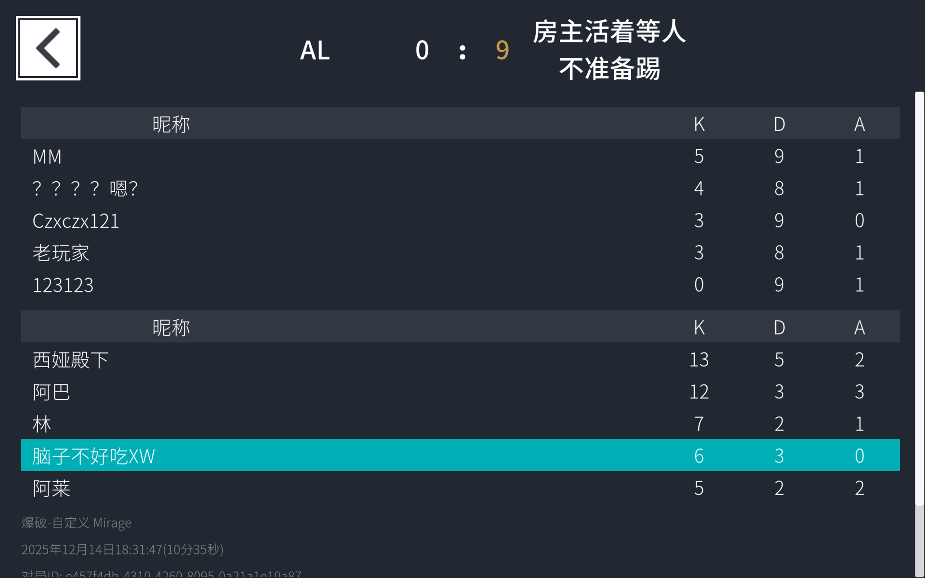Click the 爆破-自定义 Mirage mode label
Screen dimensions: 925x578
point(77,523)
